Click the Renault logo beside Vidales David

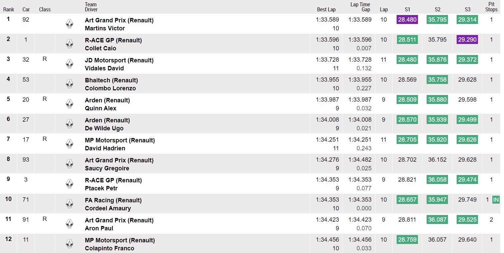pyautogui.click(x=69, y=64)
